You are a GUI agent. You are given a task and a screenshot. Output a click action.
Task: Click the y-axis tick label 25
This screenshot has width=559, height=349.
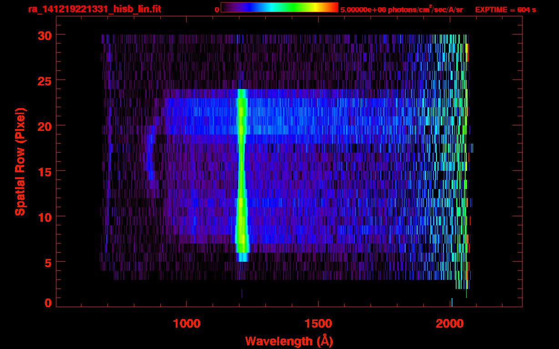45,80
